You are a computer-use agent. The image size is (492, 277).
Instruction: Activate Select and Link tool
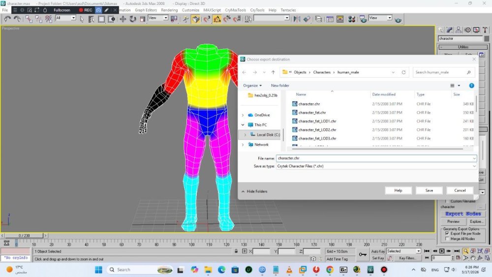point(29,19)
